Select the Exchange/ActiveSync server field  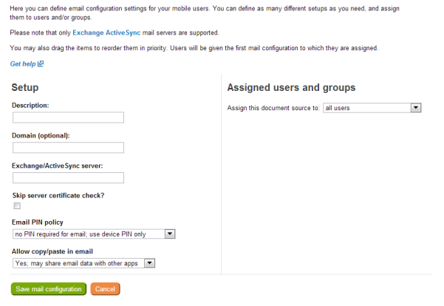click(x=68, y=177)
